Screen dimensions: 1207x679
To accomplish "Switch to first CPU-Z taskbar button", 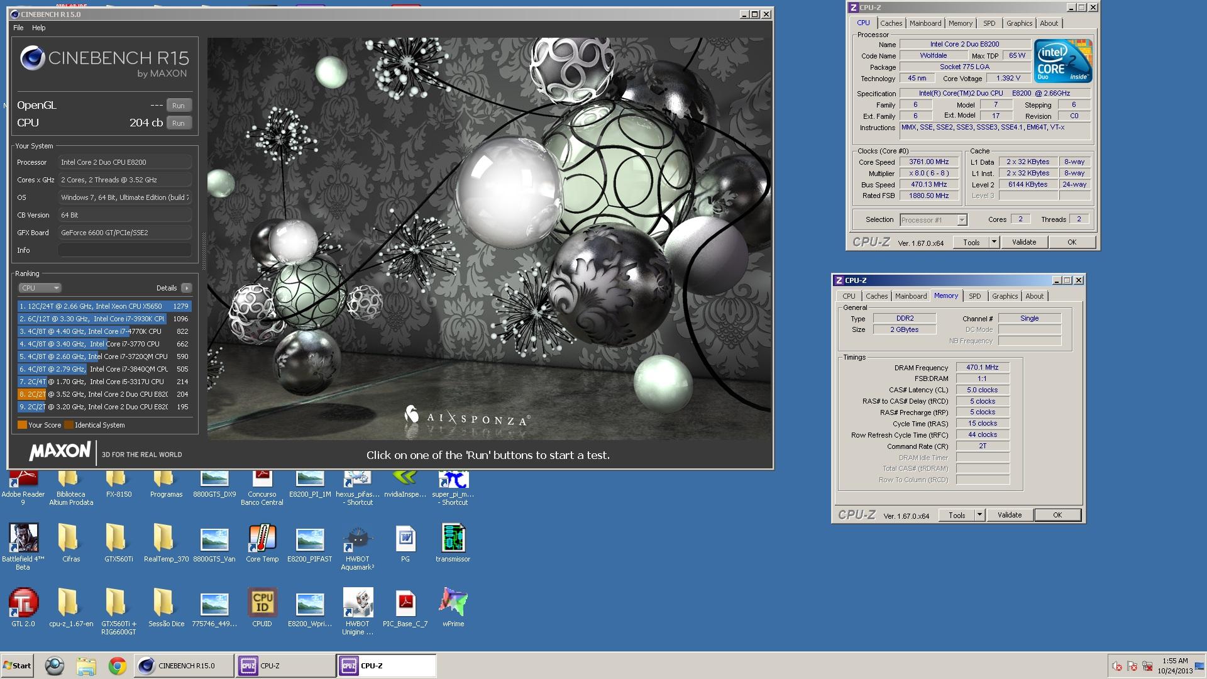I will pos(285,666).
